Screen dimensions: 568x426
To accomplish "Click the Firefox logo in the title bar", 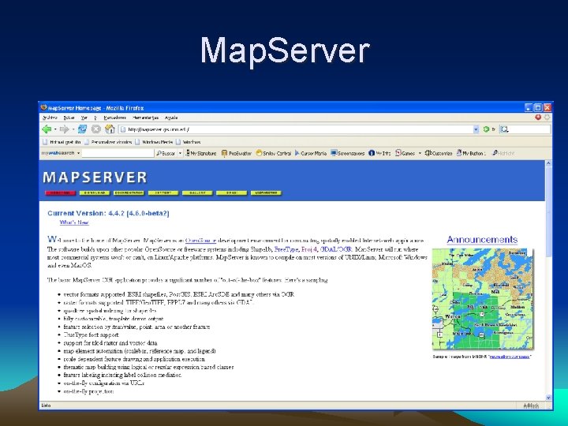I will pyautogui.click(x=44, y=107).
